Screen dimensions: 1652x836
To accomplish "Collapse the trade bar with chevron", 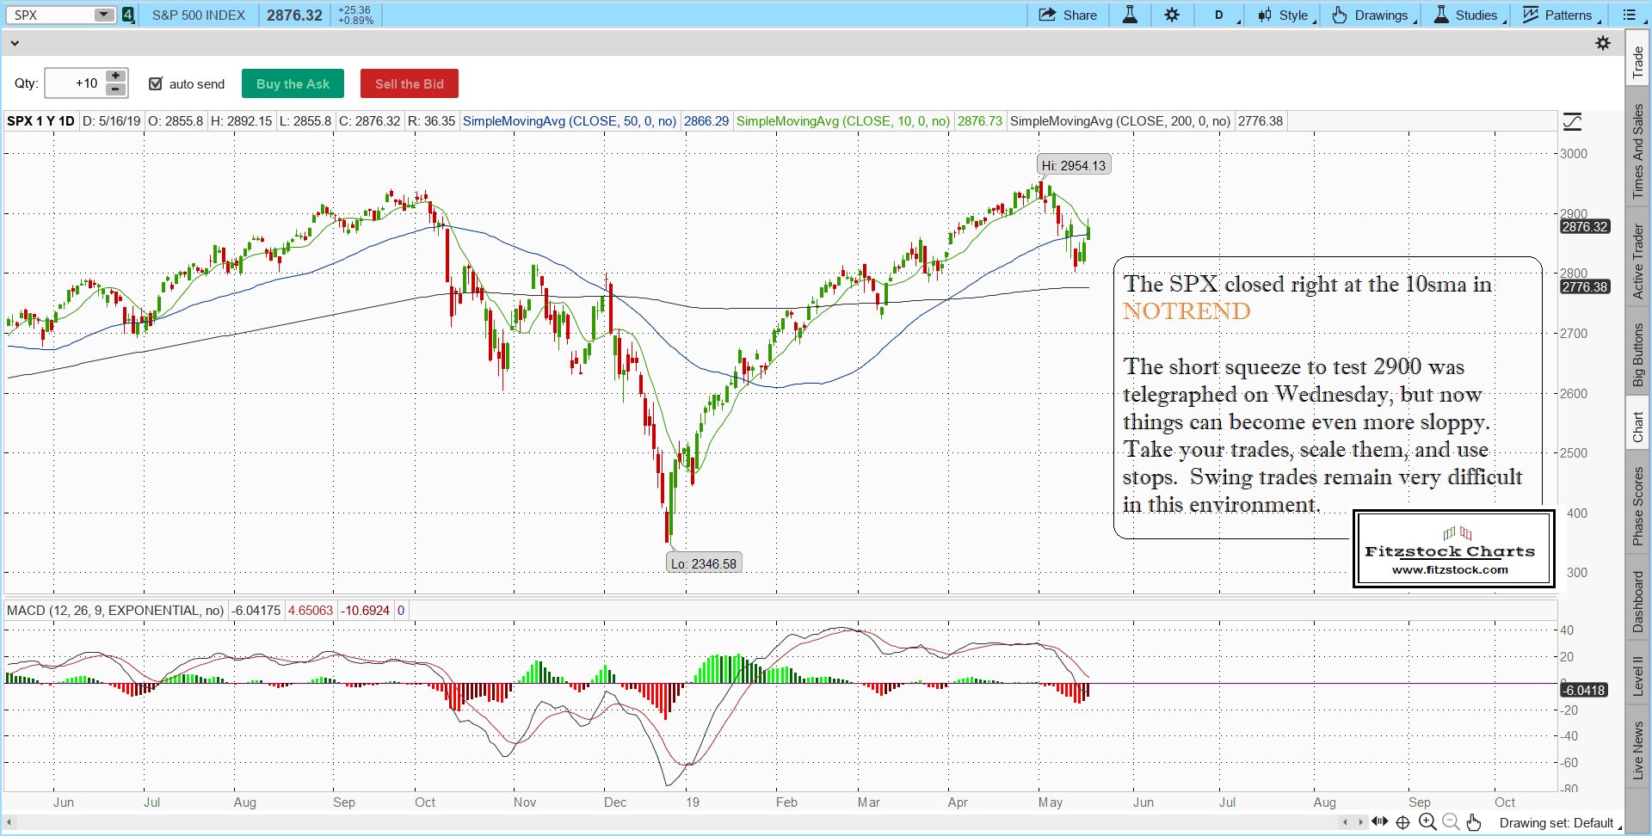I will 15,43.
